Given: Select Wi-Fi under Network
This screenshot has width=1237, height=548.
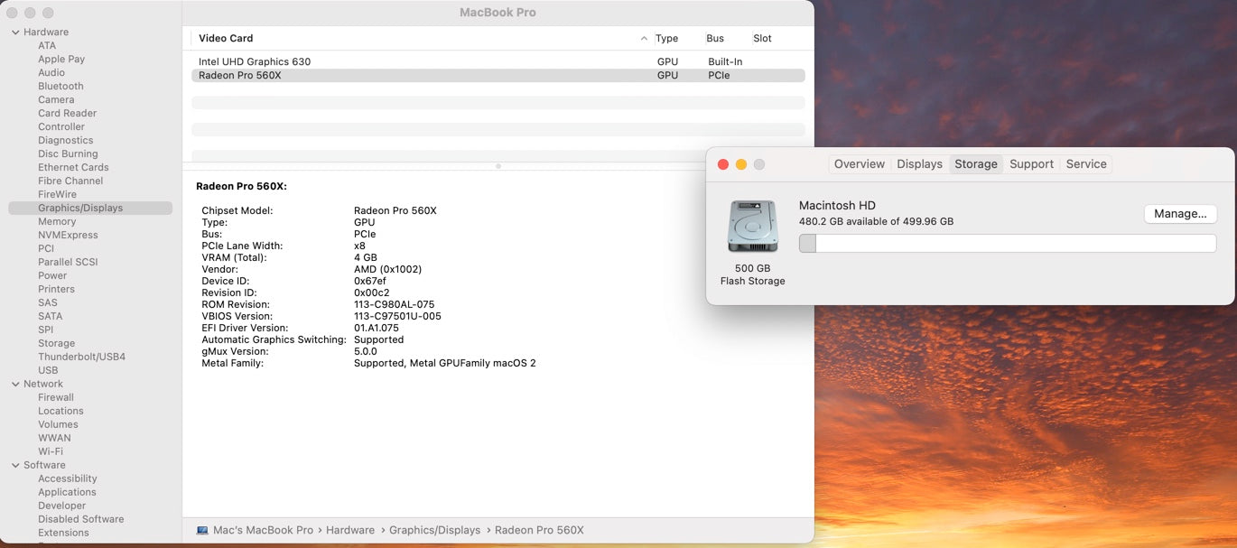Looking at the screenshot, I should click(x=51, y=451).
